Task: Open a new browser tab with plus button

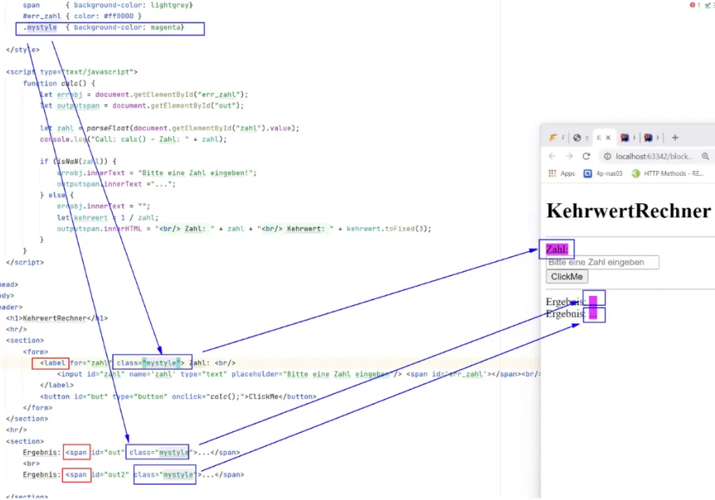Action: [675, 138]
